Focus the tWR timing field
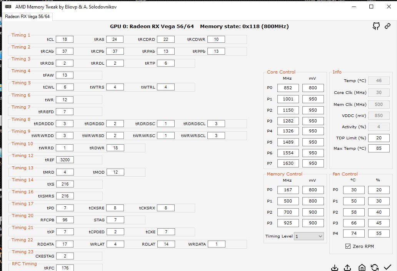Viewport: 397px width, 271px height. 65,100
